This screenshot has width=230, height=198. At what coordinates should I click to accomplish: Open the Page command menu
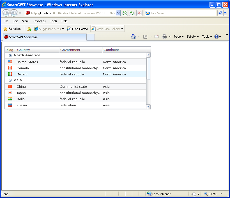(x=178, y=37)
